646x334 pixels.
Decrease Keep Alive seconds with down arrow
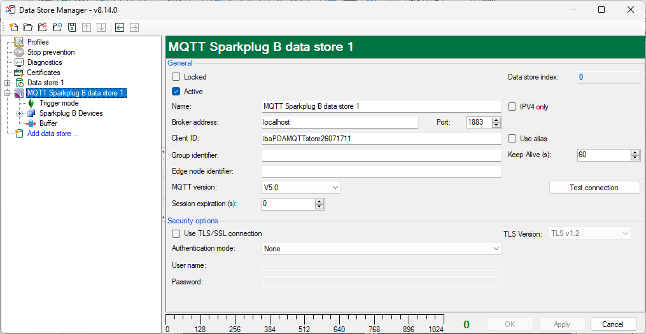635,158
